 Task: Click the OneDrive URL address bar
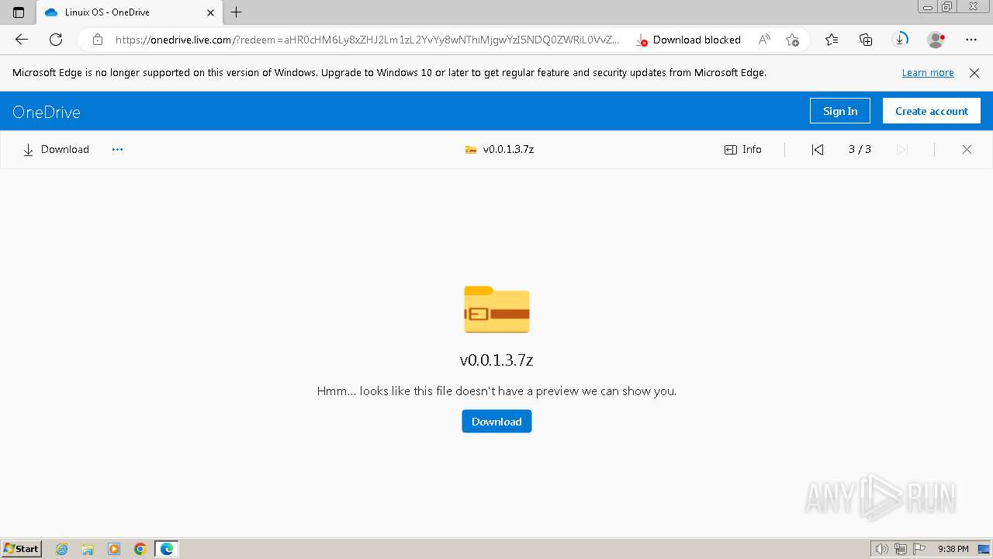[367, 40]
